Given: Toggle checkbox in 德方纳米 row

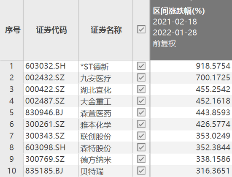Looking at the screenshot, I should tap(141, 159).
